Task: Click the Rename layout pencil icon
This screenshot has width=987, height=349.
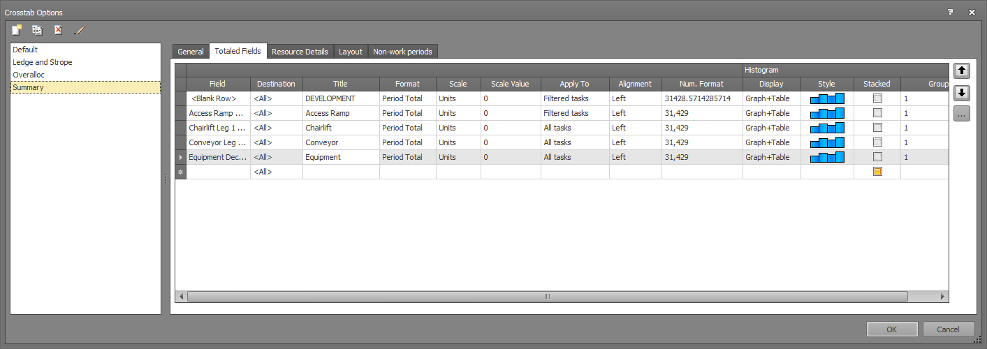Action: coord(80,30)
